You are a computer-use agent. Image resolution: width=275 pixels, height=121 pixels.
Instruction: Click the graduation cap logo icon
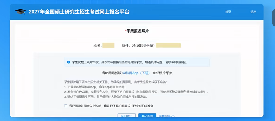click(x=20, y=12)
